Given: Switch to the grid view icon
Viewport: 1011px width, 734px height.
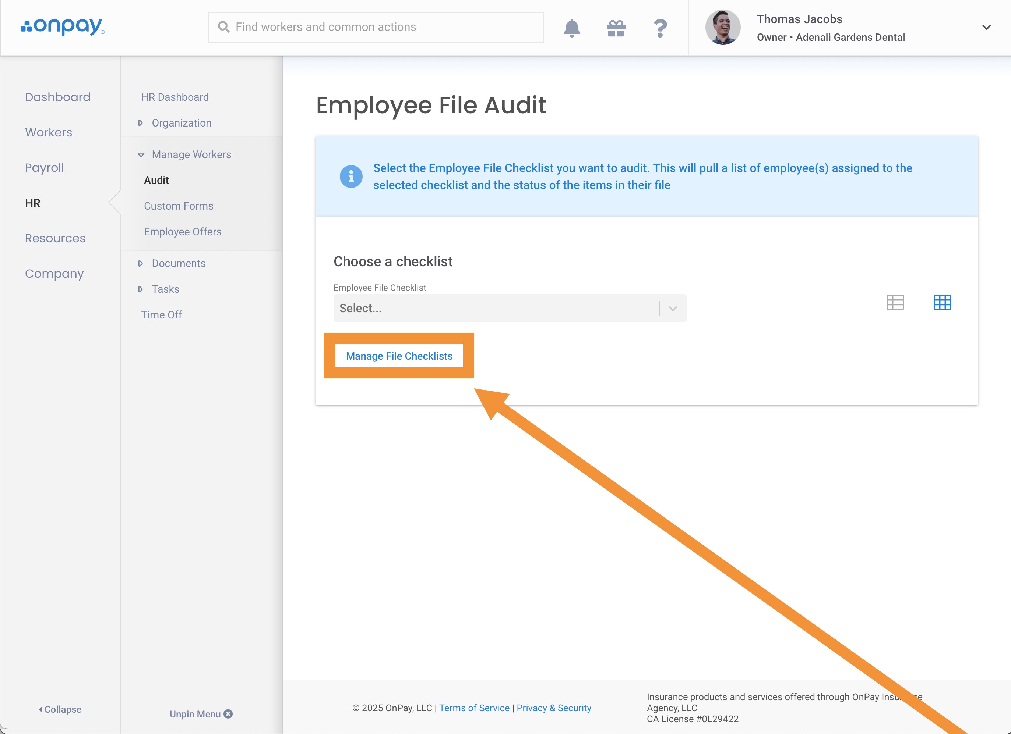Looking at the screenshot, I should (x=942, y=302).
